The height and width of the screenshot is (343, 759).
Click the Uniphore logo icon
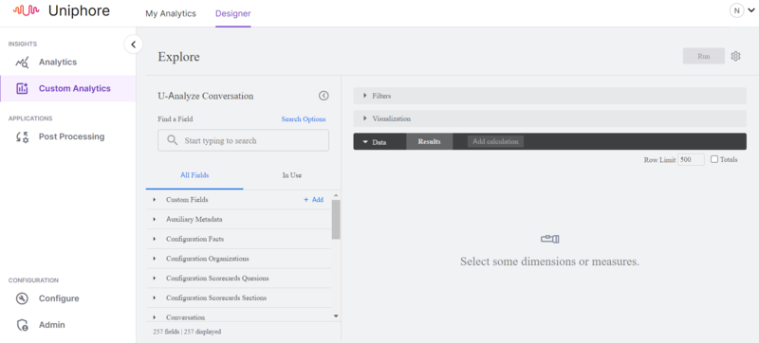click(x=26, y=10)
